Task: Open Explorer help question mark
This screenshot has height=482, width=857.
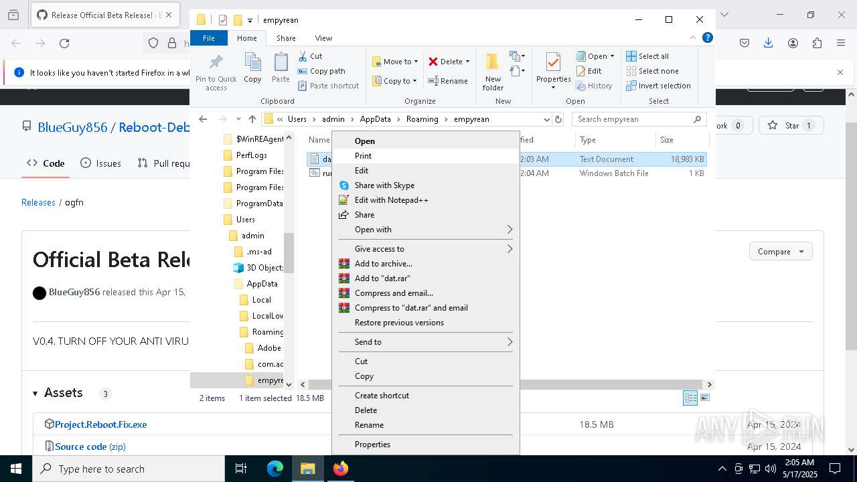Action: coord(707,38)
